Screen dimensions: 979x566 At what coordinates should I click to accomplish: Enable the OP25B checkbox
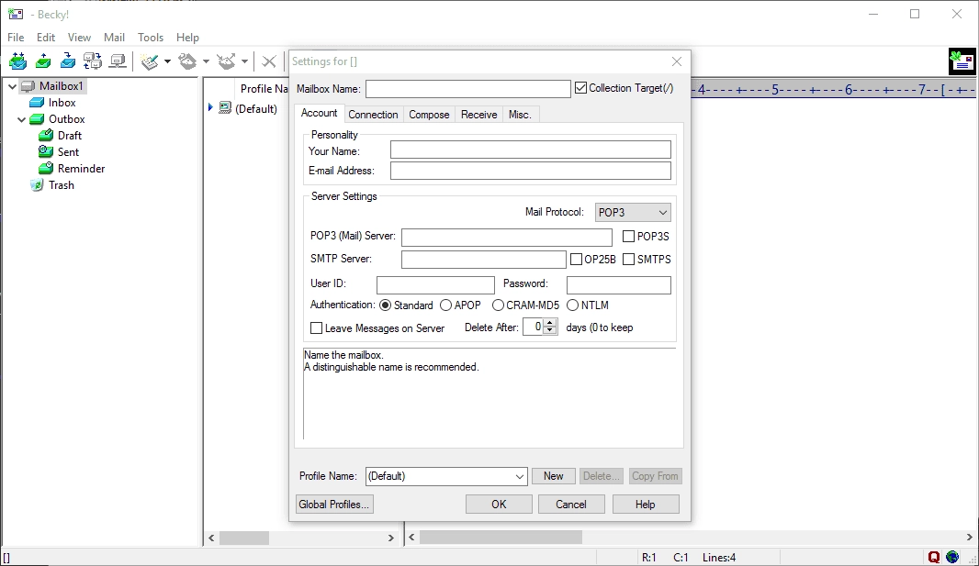tap(576, 260)
